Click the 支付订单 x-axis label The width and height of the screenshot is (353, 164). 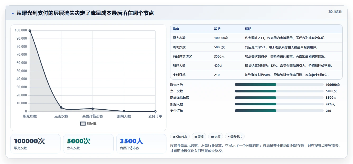tap(155, 116)
